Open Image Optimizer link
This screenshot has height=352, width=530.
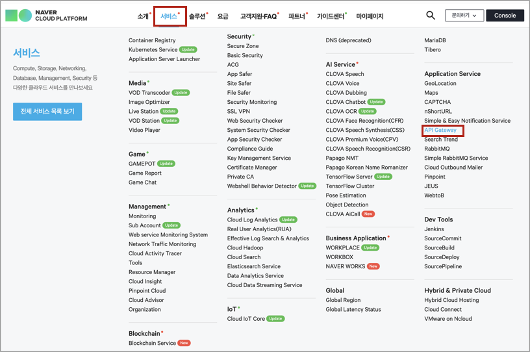149,102
